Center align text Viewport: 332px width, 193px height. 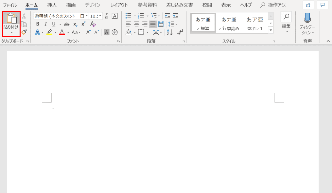[137, 24]
